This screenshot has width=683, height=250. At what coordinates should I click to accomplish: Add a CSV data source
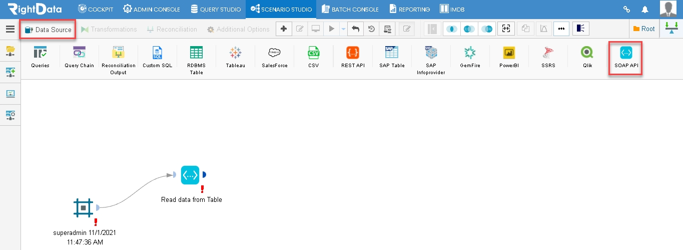(314, 57)
